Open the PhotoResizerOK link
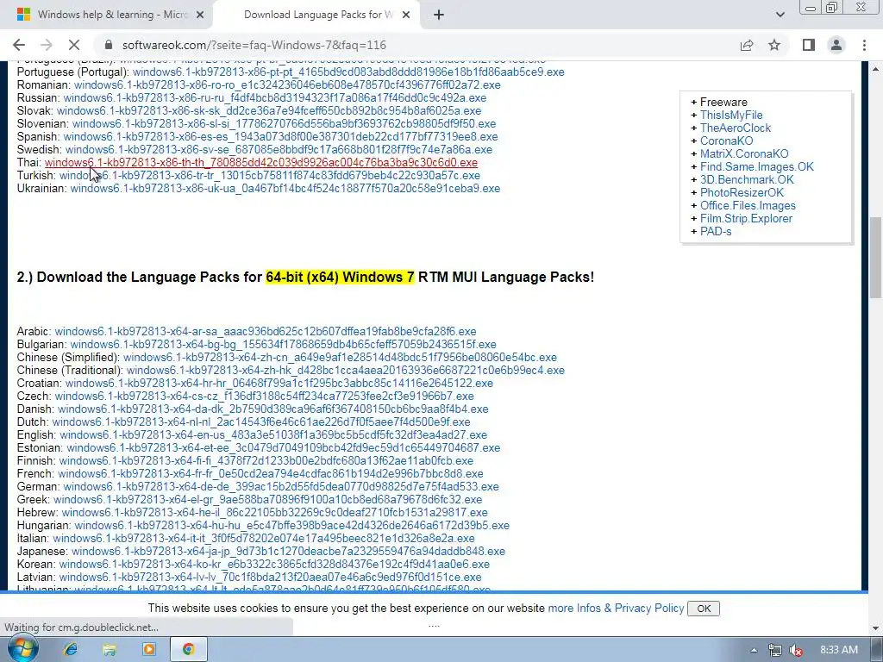This screenshot has width=883, height=662. 742,192
